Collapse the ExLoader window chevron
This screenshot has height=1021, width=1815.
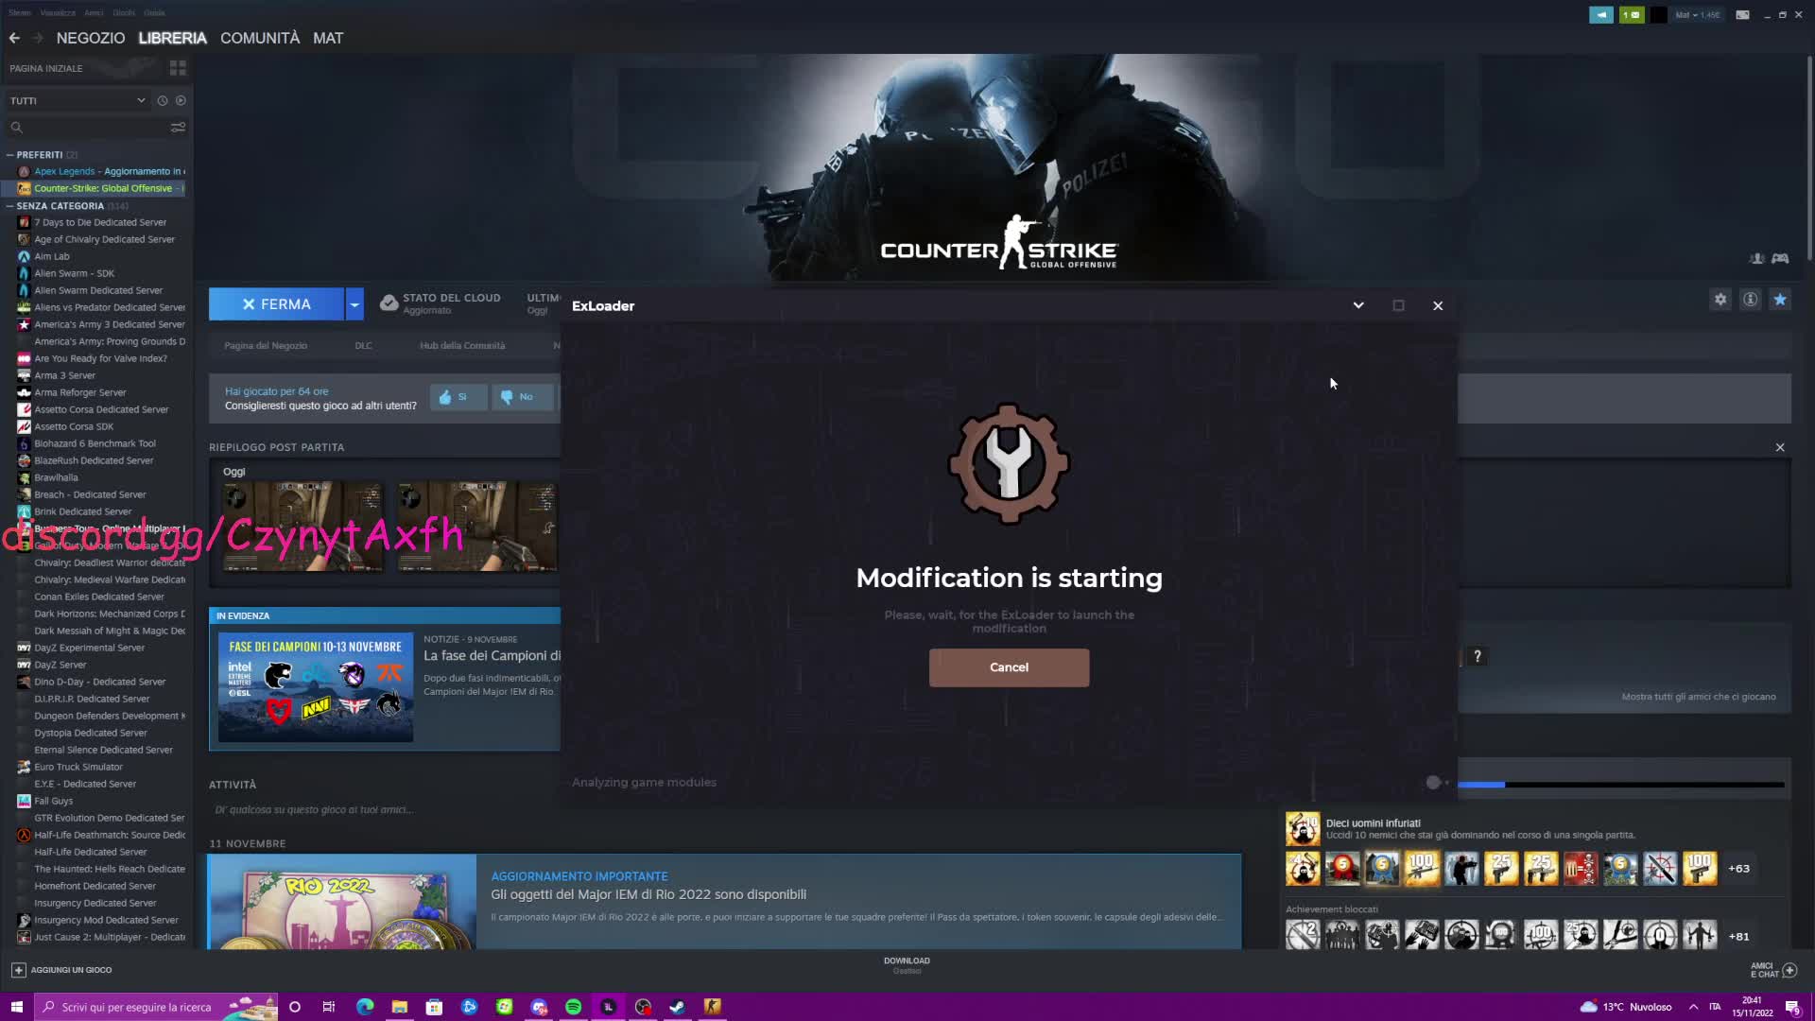click(1358, 305)
